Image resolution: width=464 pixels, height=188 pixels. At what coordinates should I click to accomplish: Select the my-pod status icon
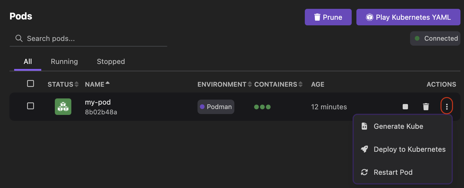point(63,107)
